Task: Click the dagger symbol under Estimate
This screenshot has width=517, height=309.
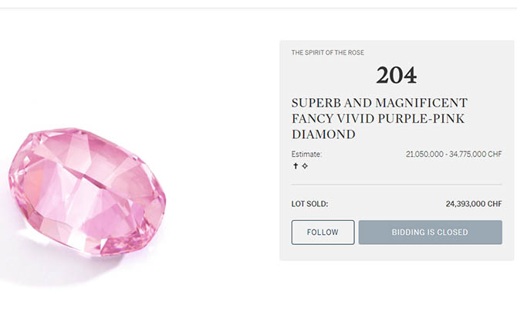Action: pos(295,166)
